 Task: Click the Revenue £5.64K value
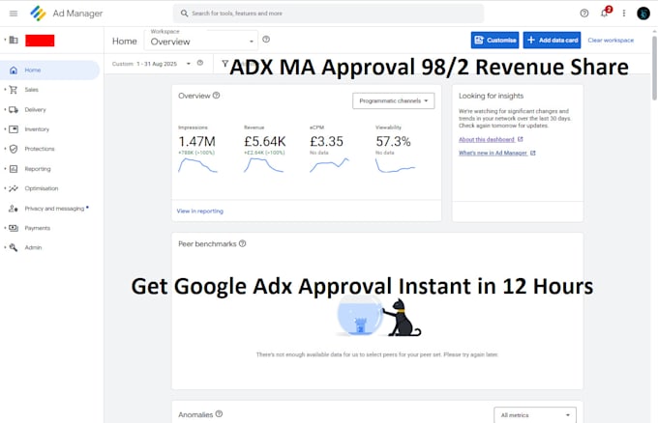(x=265, y=142)
